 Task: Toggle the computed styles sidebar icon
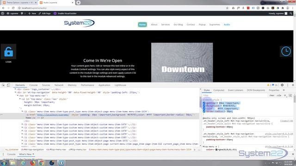click(x=290, y=95)
